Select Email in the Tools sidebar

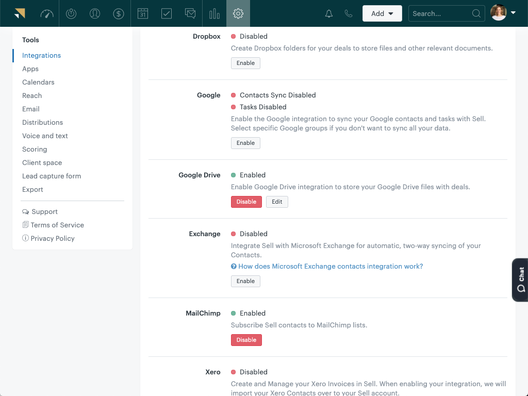(31, 109)
